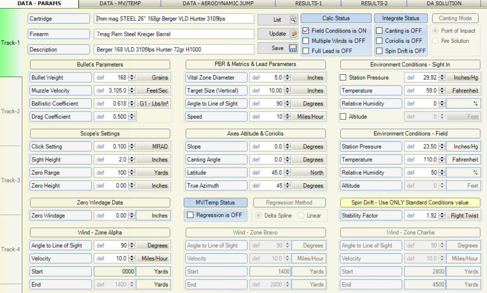The height and width of the screenshot is (293, 487).
Task: Enable Full Lead checkbox
Action: pos(306,51)
